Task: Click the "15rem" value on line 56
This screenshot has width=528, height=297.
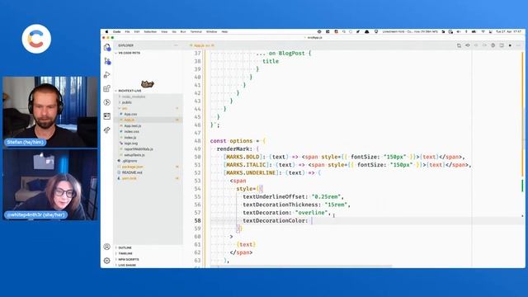Action: coord(336,205)
